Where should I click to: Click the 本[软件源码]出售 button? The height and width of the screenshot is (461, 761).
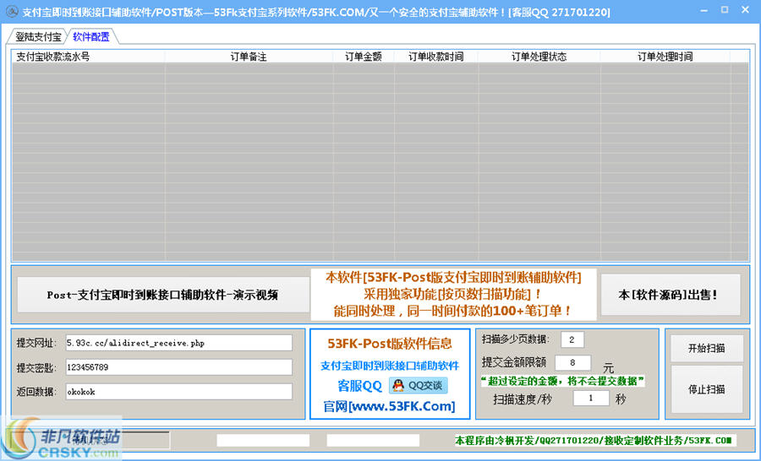pyautogui.click(x=671, y=295)
